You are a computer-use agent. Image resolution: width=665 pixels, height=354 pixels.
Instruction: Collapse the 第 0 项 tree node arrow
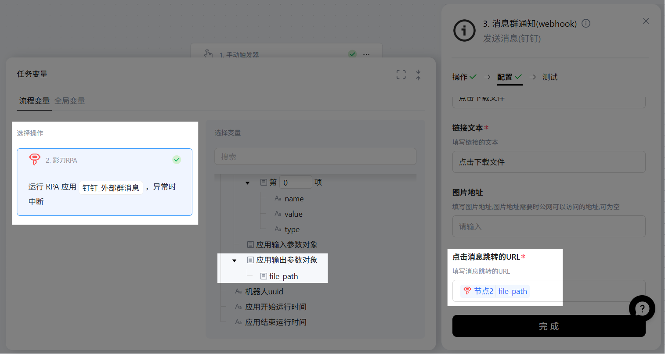(247, 183)
